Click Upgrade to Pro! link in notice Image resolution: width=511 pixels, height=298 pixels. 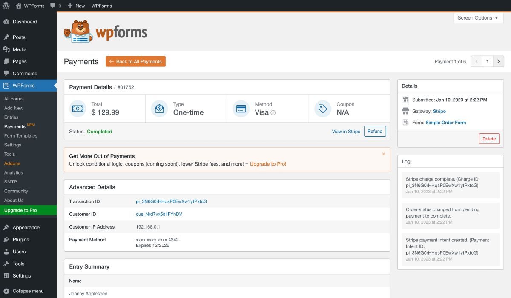click(268, 164)
